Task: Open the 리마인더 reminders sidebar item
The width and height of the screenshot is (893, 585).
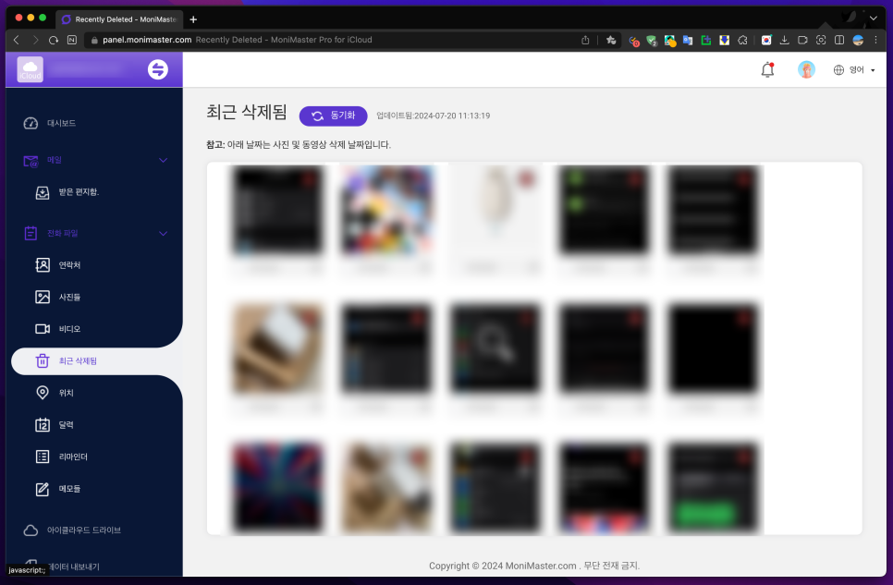Action: tap(62, 457)
